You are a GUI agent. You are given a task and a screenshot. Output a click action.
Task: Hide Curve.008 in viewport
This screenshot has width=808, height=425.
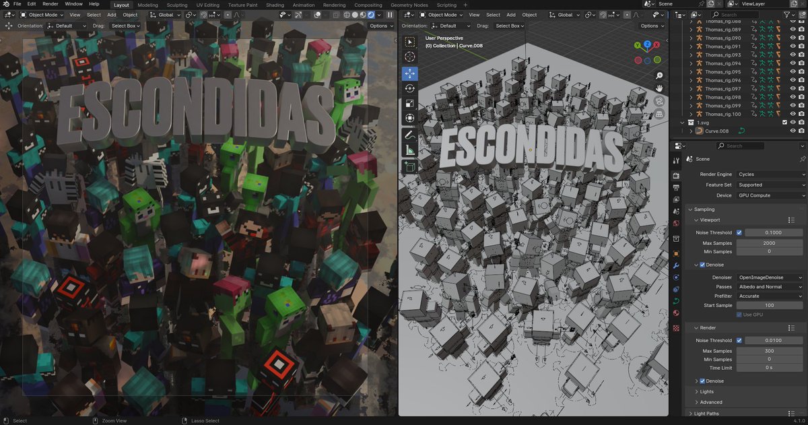click(x=793, y=131)
